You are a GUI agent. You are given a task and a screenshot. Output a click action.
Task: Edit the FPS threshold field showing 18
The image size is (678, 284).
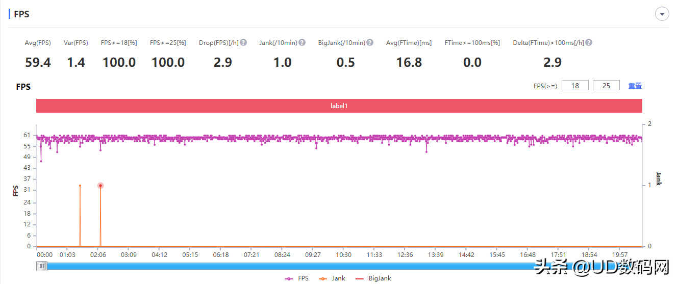(x=575, y=86)
